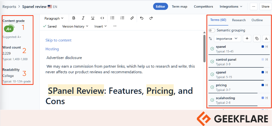Copy the terms list
Image resolution: width=272 pixels, height=126 pixels.
coord(257,38)
